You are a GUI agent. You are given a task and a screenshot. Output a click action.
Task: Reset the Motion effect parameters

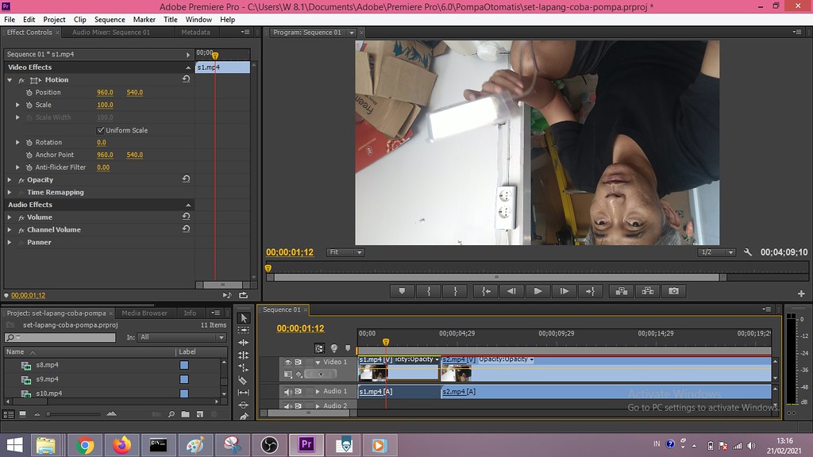pyautogui.click(x=186, y=79)
